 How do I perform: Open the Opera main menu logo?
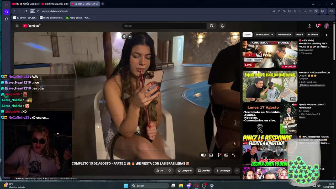click(x=6, y=5)
